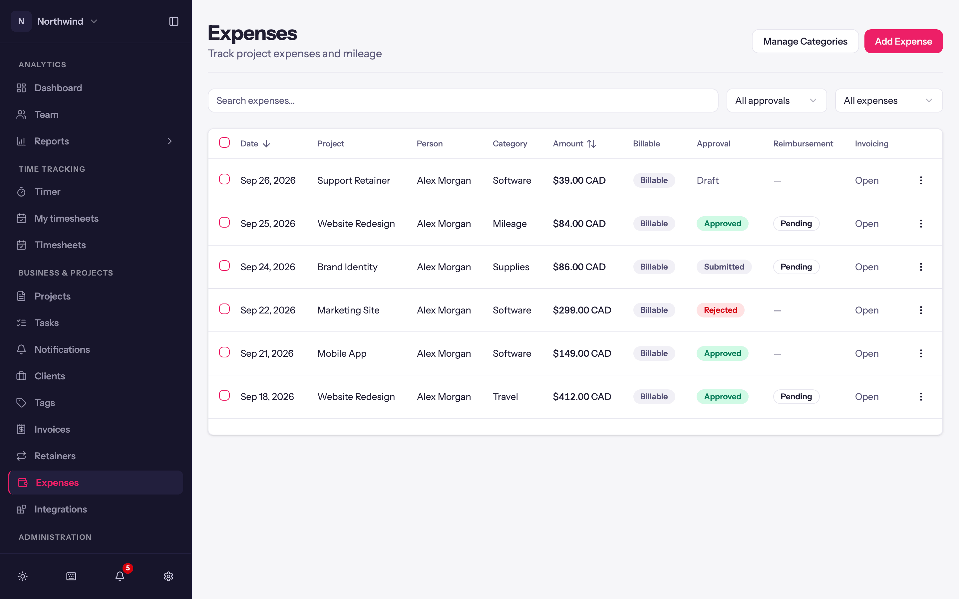Open actions menu for Sep 18 Website Redesign
The height and width of the screenshot is (599, 959).
(921, 397)
